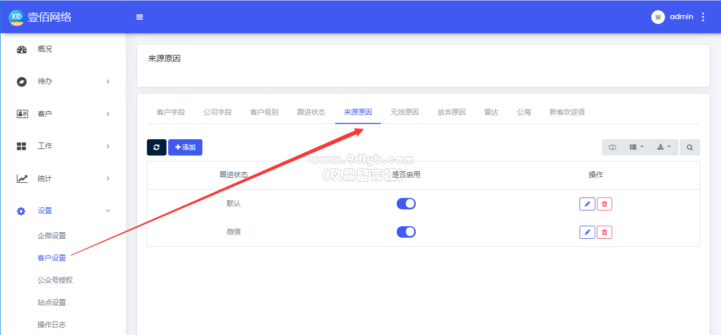The width and height of the screenshot is (721, 335).
Task: Edit the 默认 row with pencil icon
Action: (x=587, y=204)
